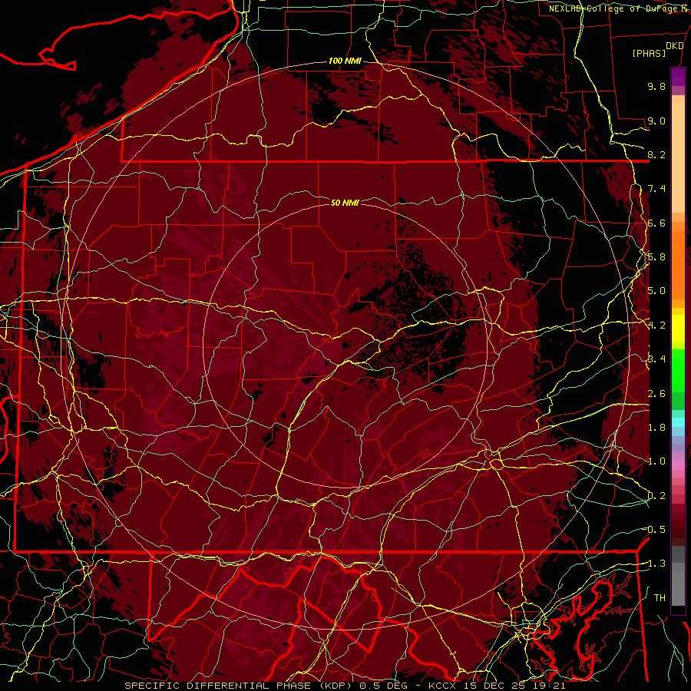
Task: Click the -1.3 value on the color scale
Action: point(655,564)
